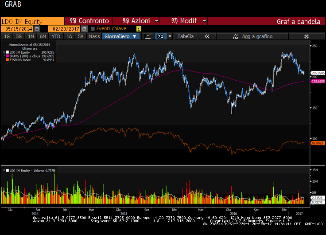The width and height of the screenshot is (326, 235).
Task: Click the Tabella button
Action: tap(186, 36)
